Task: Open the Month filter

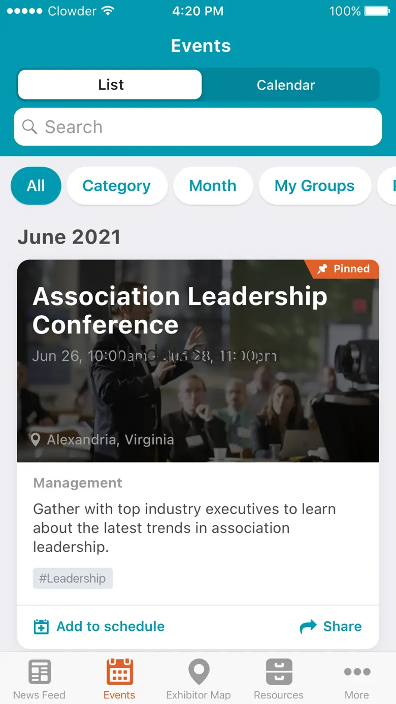Action: (x=213, y=186)
